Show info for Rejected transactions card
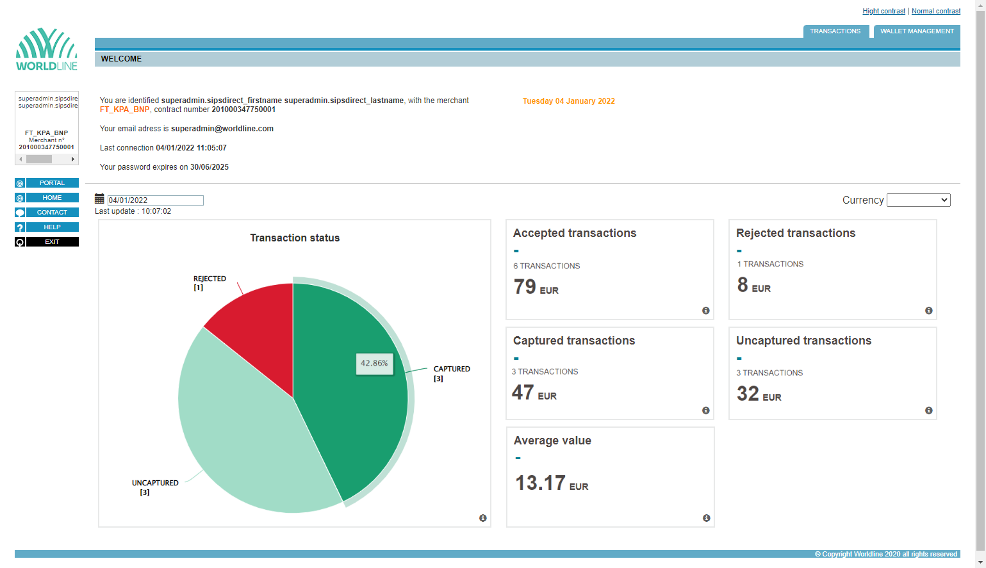The height and width of the screenshot is (568, 986). pos(929,311)
